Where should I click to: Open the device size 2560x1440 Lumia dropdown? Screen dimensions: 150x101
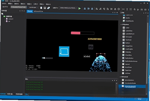(x=68, y=8)
